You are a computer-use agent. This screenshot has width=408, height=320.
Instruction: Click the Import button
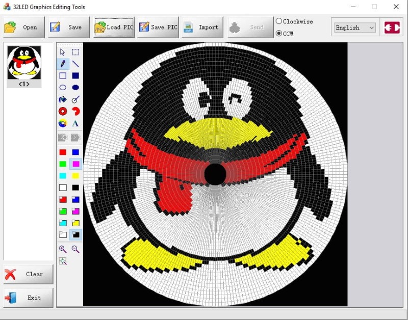pyautogui.click(x=202, y=28)
